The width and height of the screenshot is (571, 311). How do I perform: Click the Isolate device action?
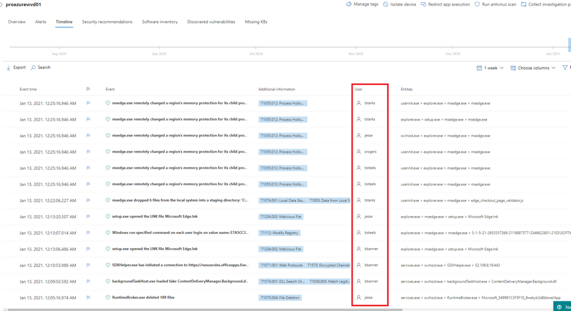[x=400, y=5]
